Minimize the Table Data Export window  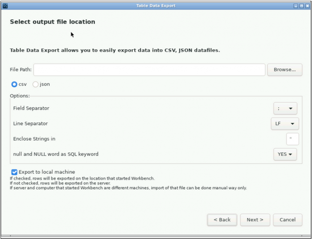(295, 6)
